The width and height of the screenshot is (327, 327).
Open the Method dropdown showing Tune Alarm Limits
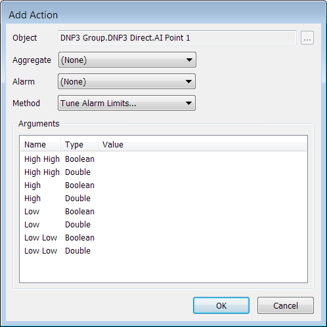(x=127, y=103)
